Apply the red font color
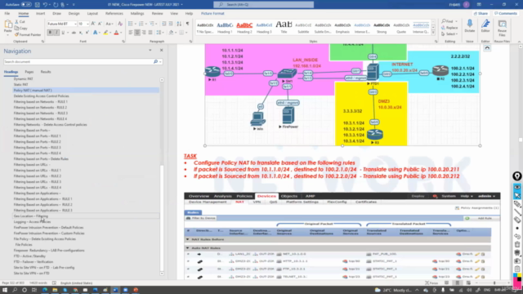The width and height of the screenshot is (523, 294). [116, 33]
